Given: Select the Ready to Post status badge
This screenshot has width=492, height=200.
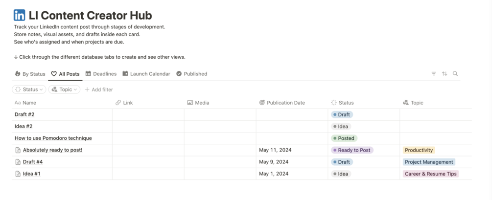Looking at the screenshot, I should pyautogui.click(x=352, y=150).
